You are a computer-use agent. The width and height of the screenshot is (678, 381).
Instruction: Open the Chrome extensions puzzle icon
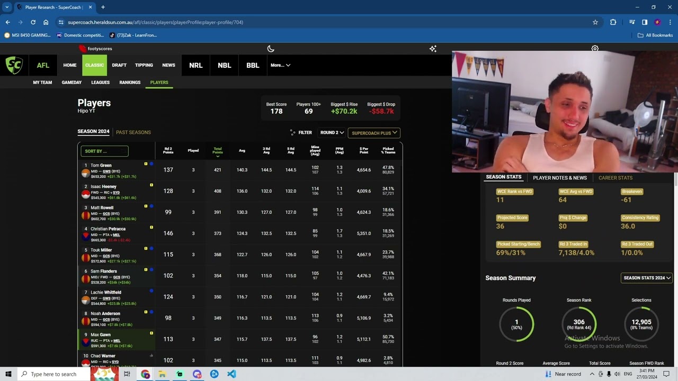(613, 22)
